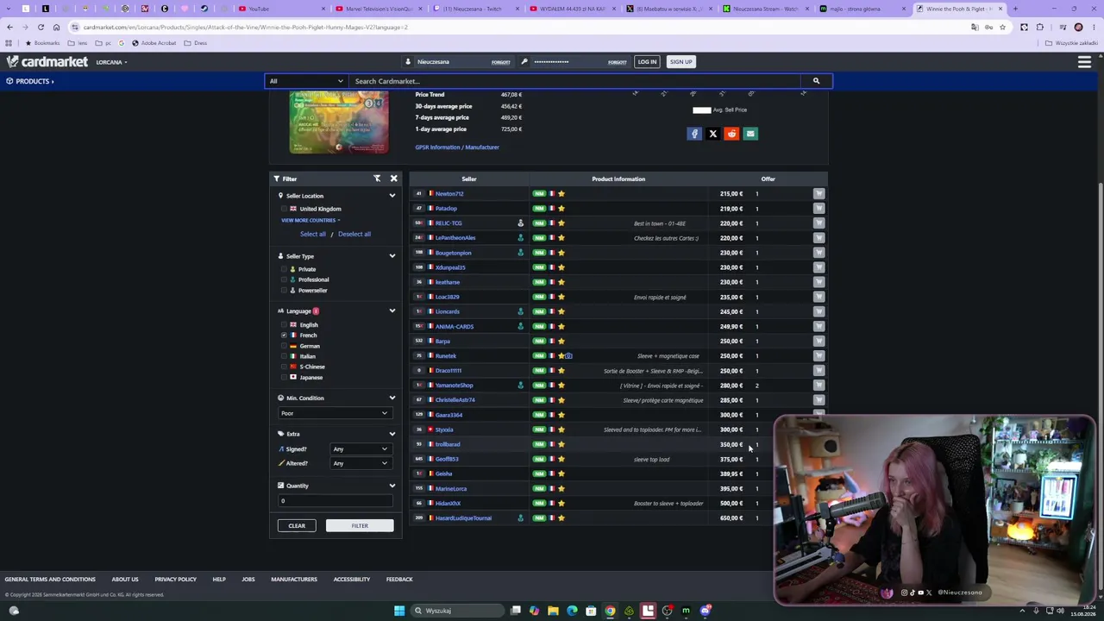Click the Log In button
This screenshot has width=1104, height=621.
[x=647, y=62]
